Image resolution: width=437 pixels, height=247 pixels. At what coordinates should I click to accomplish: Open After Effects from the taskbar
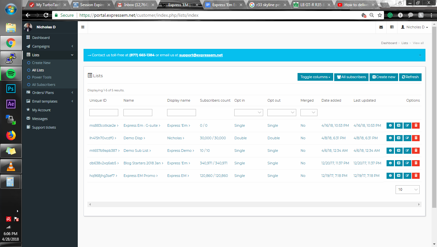(11, 104)
